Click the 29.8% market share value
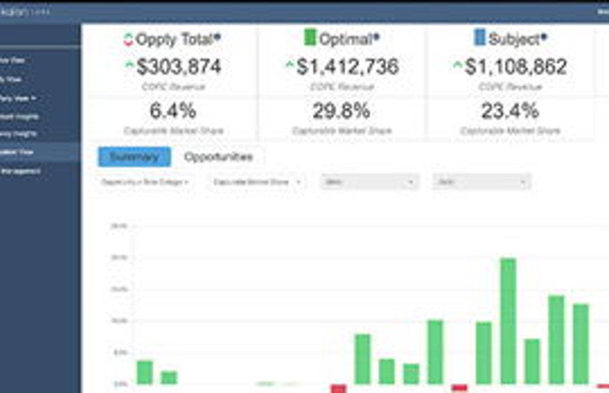The height and width of the screenshot is (393, 609). pos(341,111)
